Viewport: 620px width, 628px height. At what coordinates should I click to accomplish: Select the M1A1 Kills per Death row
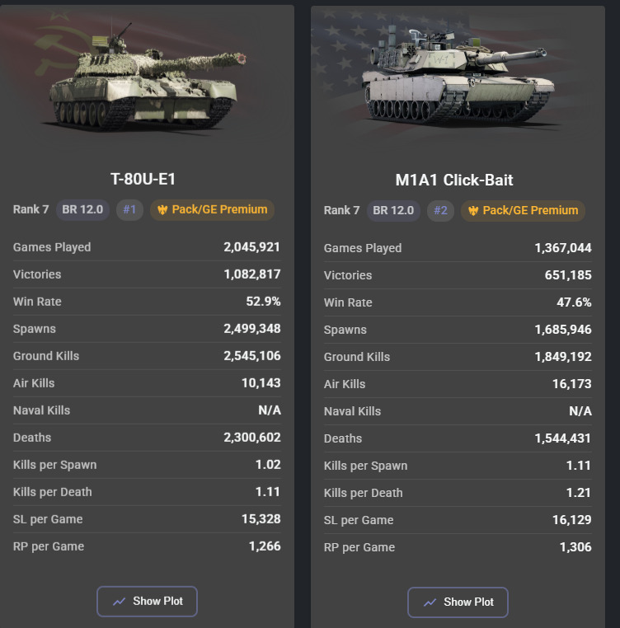click(x=458, y=493)
